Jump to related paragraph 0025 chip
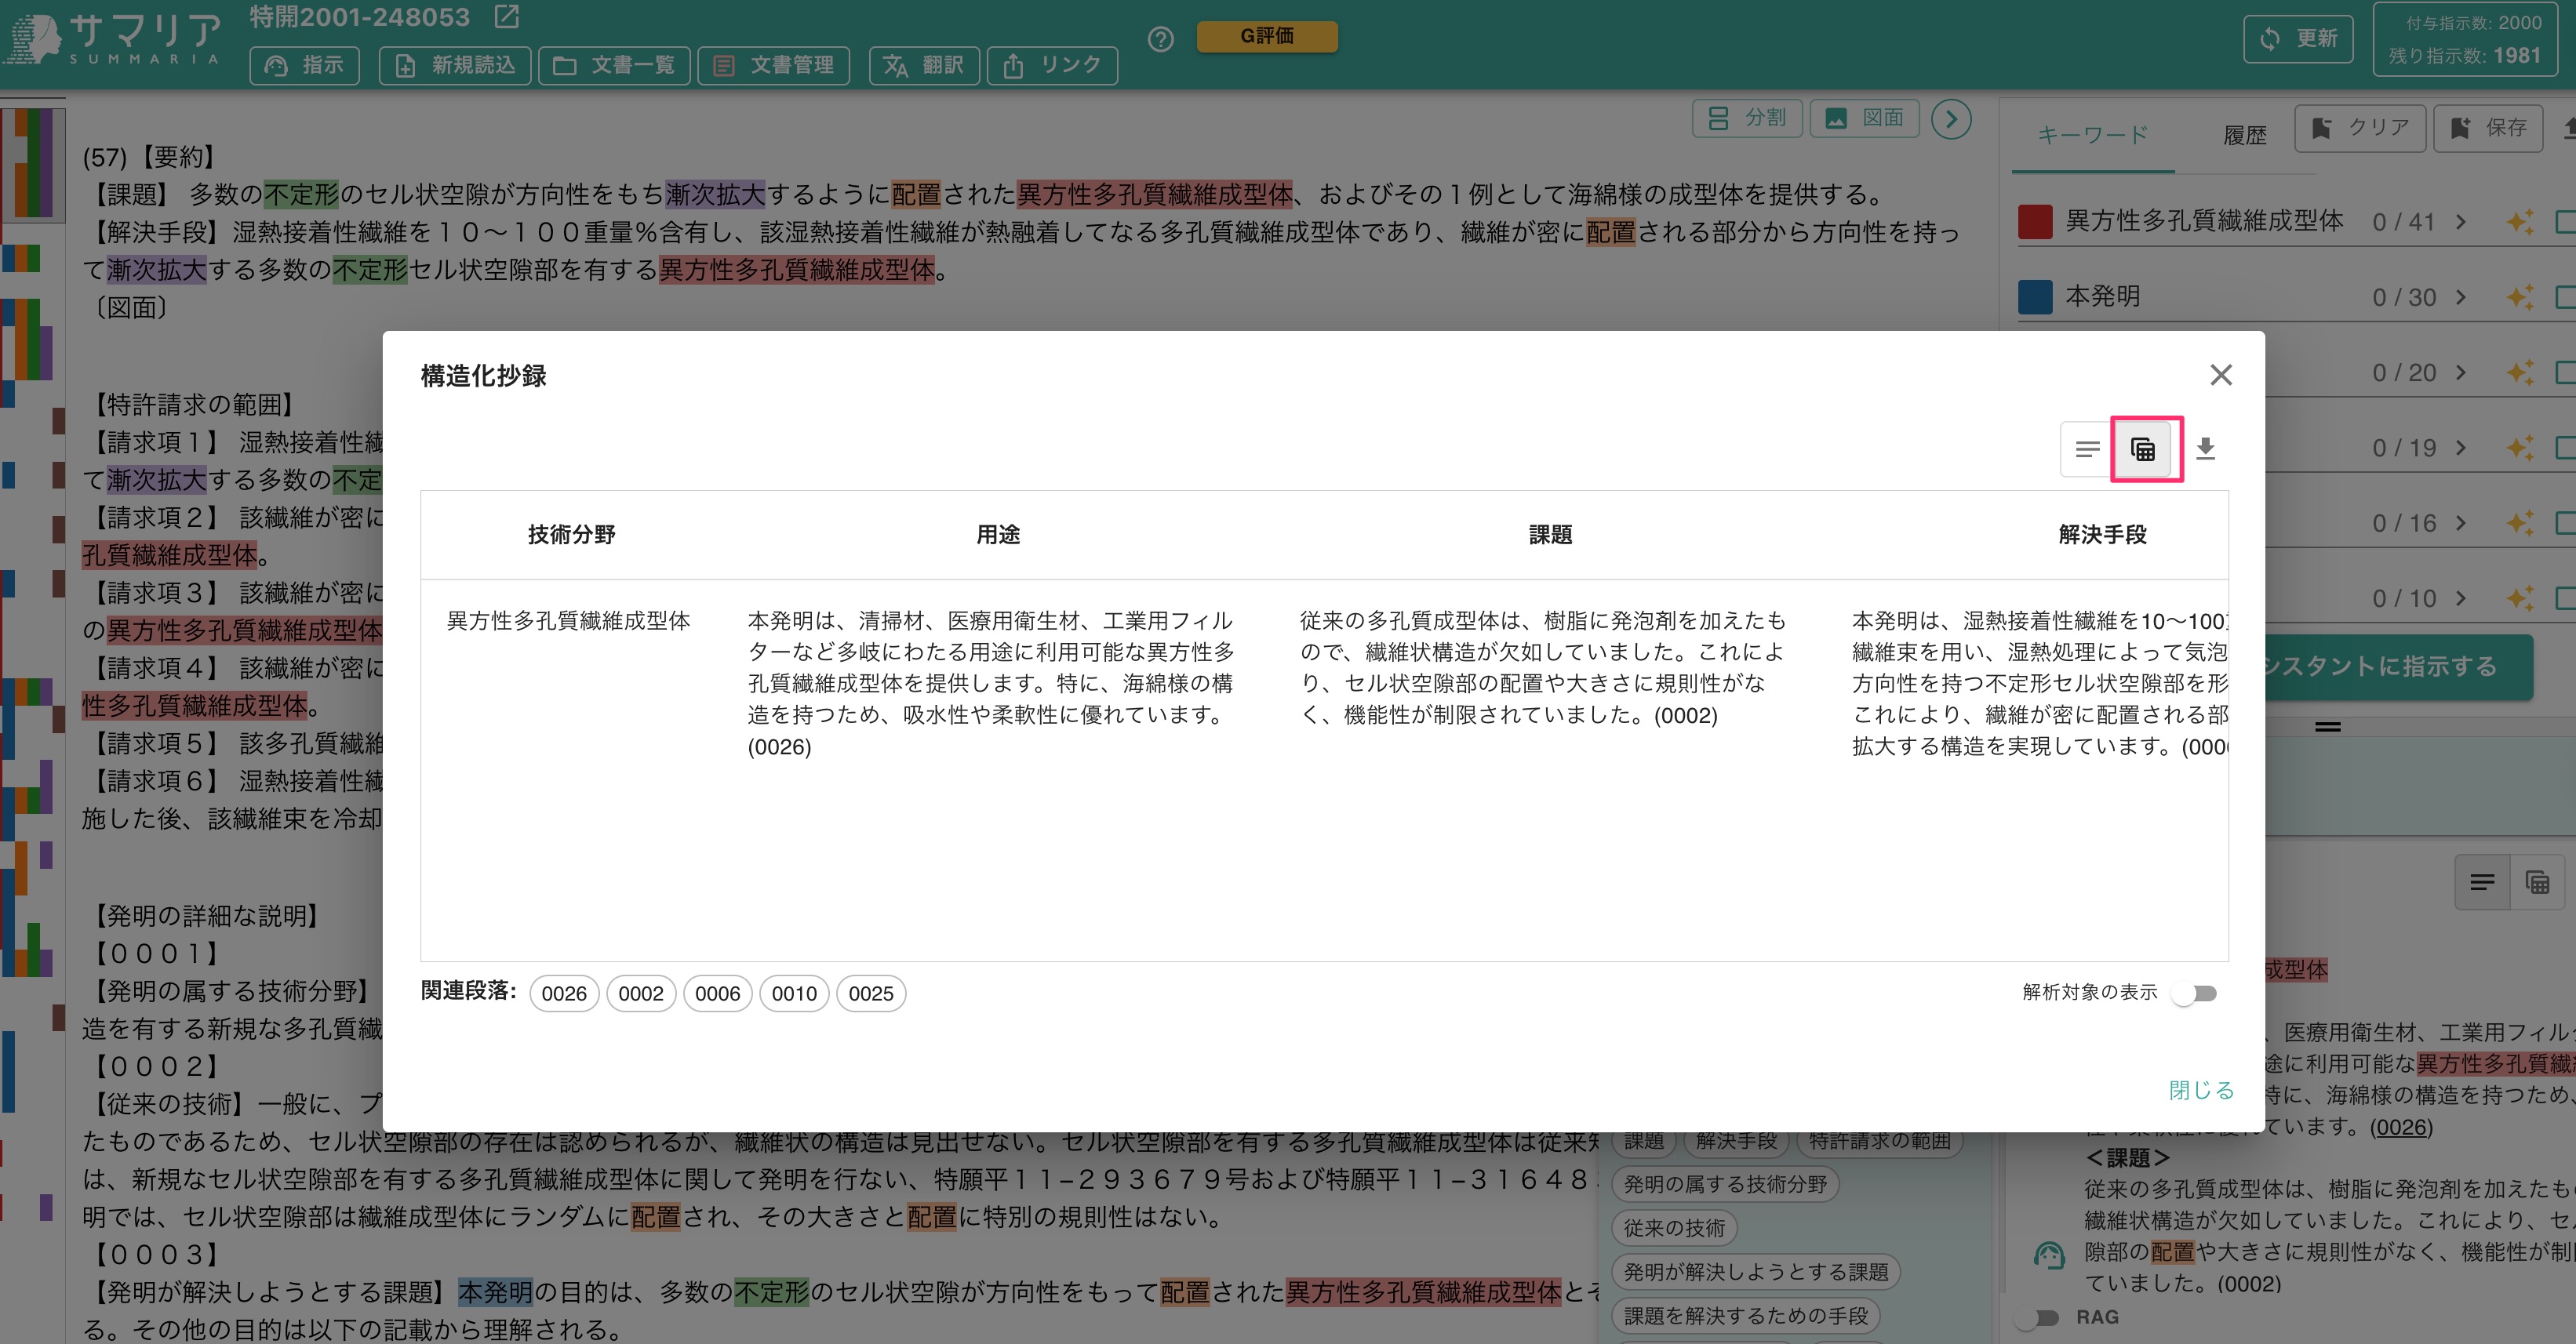Image resolution: width=2576 pixels, height=1344 pixels. click(871, 993)
